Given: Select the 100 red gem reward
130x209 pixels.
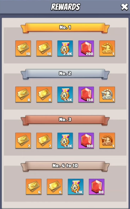Looking at the screenshot, I should click(x=86, y=140).
